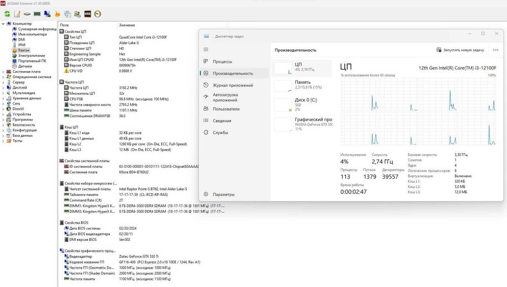
Task: Launch the flame stability test toolbar icon
Action: [57, 14]
